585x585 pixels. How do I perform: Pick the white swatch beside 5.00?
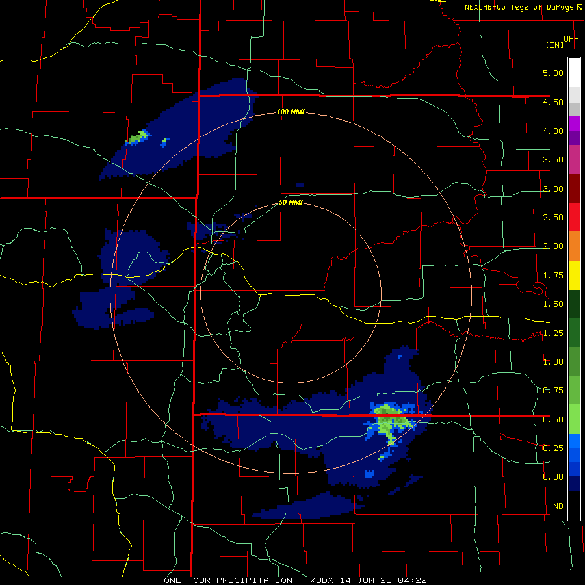pyautogui.click(x=574, y=72)
